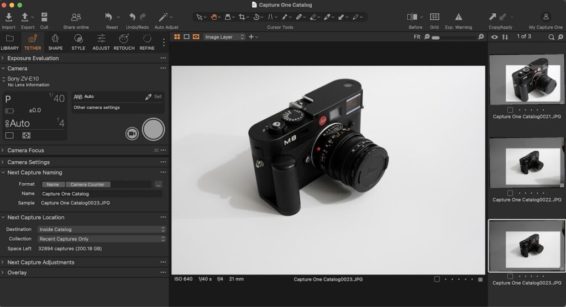Viewport: 566px width, 307px height.
Task: Toggle the browser eye visibility icon
Action: (495, 37)
